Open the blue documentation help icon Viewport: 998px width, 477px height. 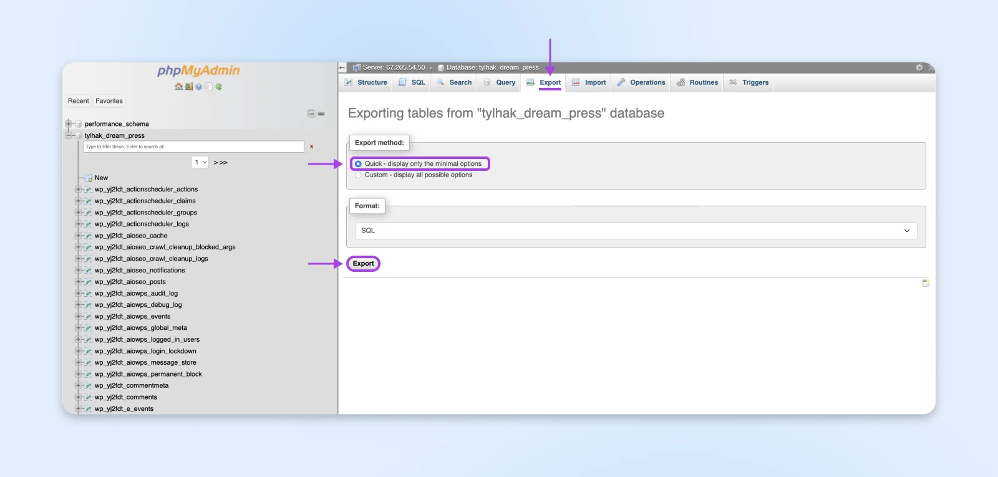tap(198, 87)
